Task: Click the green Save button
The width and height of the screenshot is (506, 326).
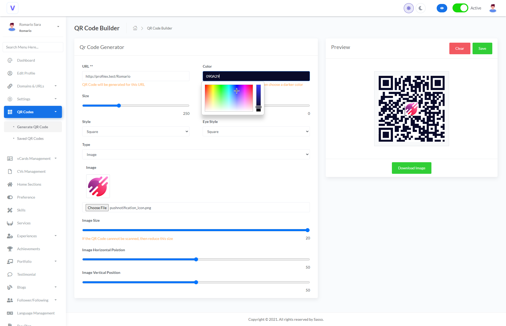Action: click(x=482, y=48)
